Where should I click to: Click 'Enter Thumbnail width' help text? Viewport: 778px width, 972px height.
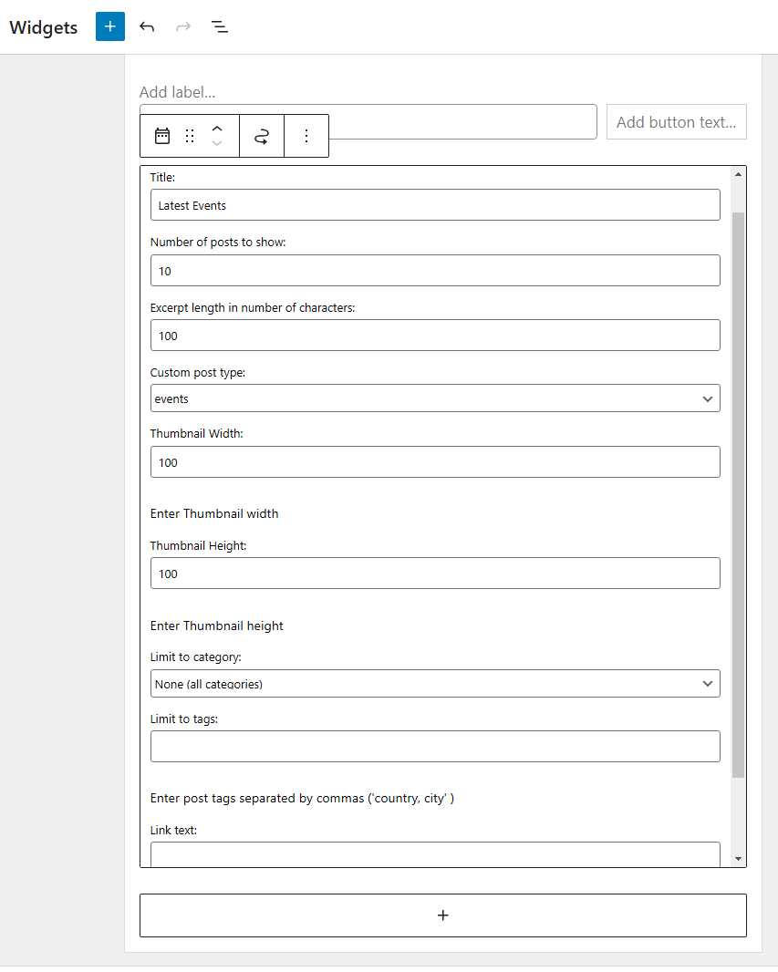[x=213, y=514]
